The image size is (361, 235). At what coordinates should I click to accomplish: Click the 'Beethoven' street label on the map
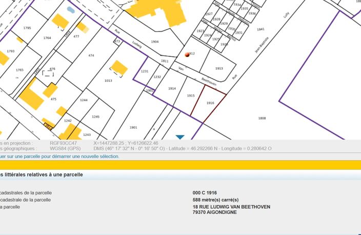coord(209,82)
